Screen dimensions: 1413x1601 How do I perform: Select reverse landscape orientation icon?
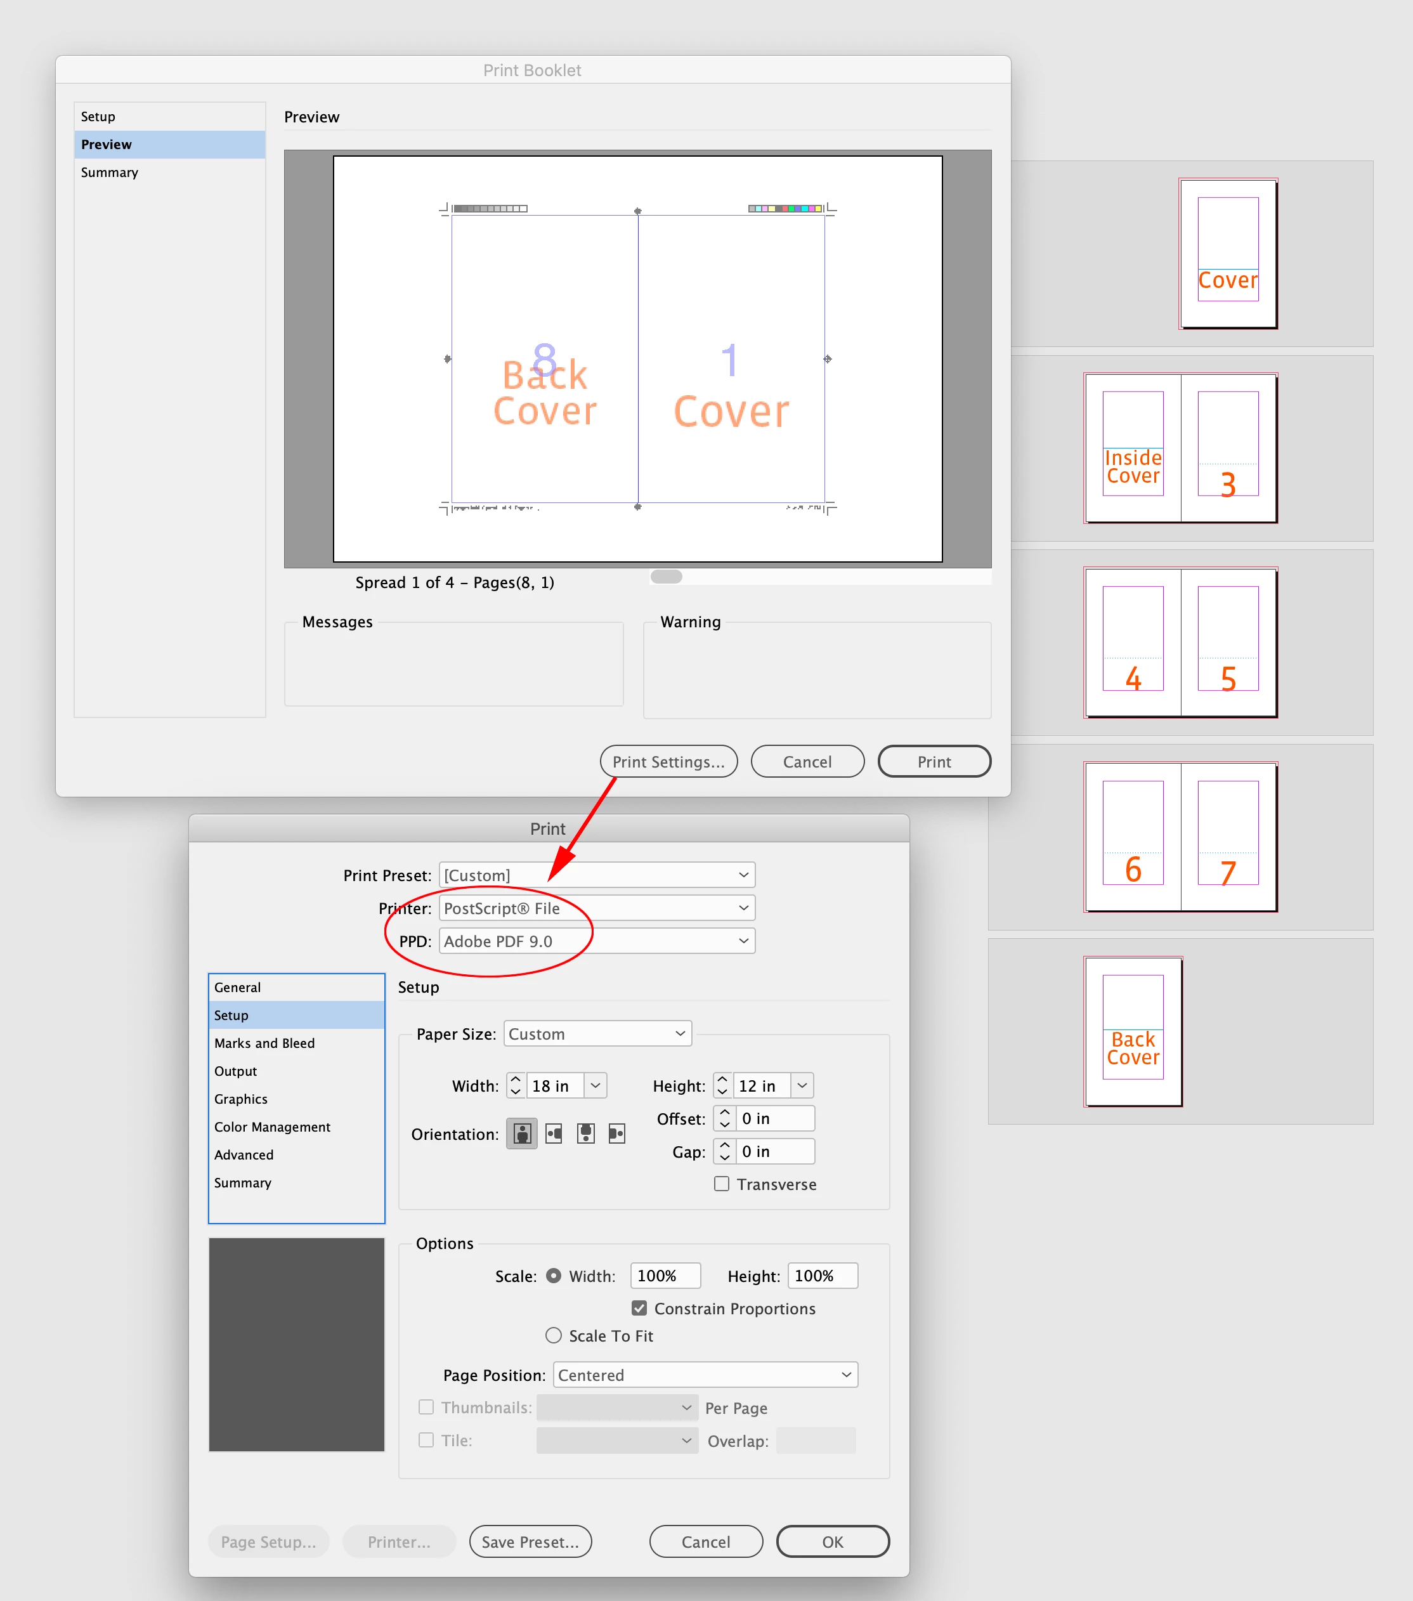[617, 1134]
